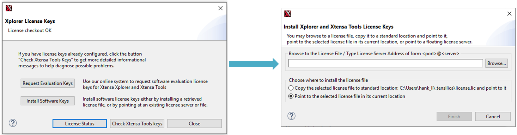Click the License checkout OK status message

coord(30,31)
